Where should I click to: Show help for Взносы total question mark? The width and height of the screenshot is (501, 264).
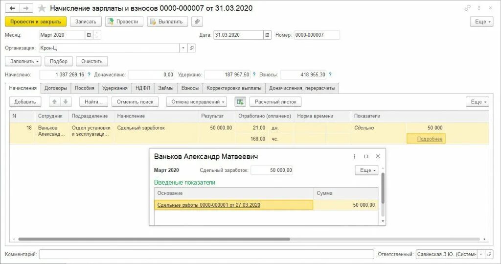pos(330,74)
